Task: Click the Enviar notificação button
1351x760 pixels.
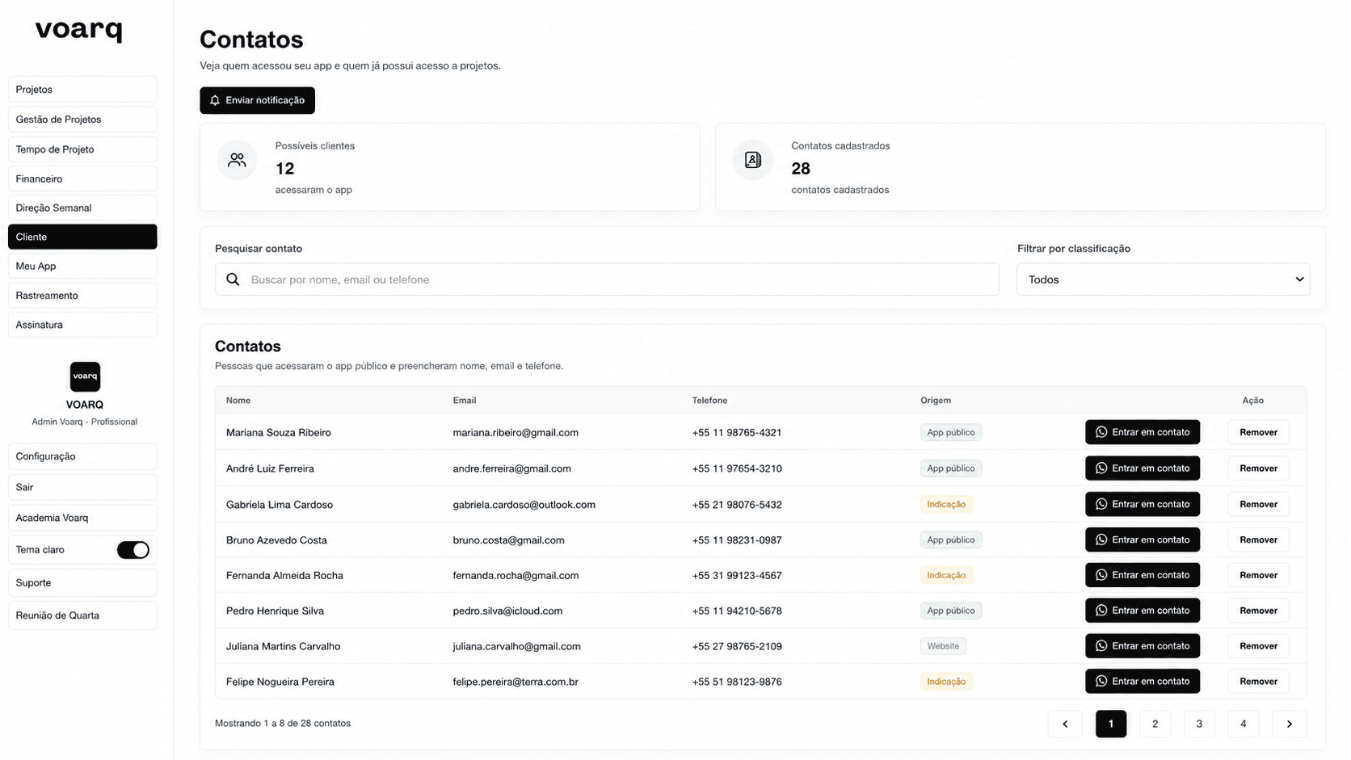Action: coord(258,100)
